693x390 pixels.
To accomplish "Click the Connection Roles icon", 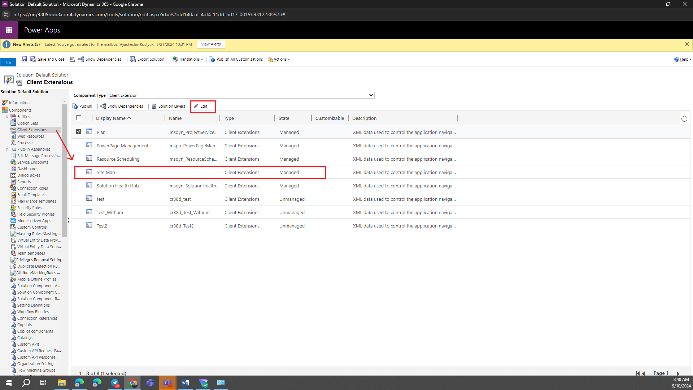I will [x=13, y=188].
